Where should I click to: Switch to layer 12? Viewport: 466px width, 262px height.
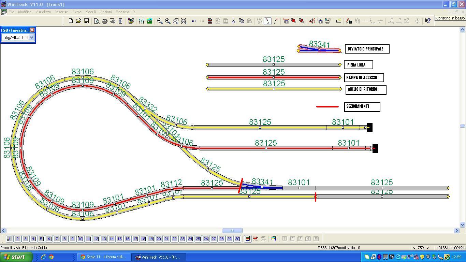96,239
